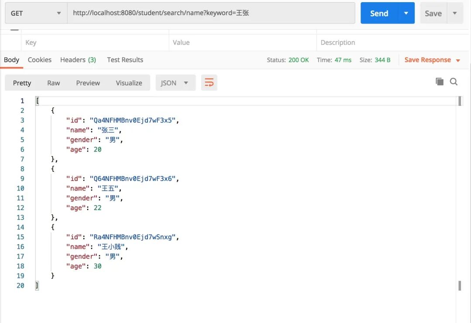Open the HTTP method GET dropdown
Viewport: 471px width, 323px height.
(36, 13)
